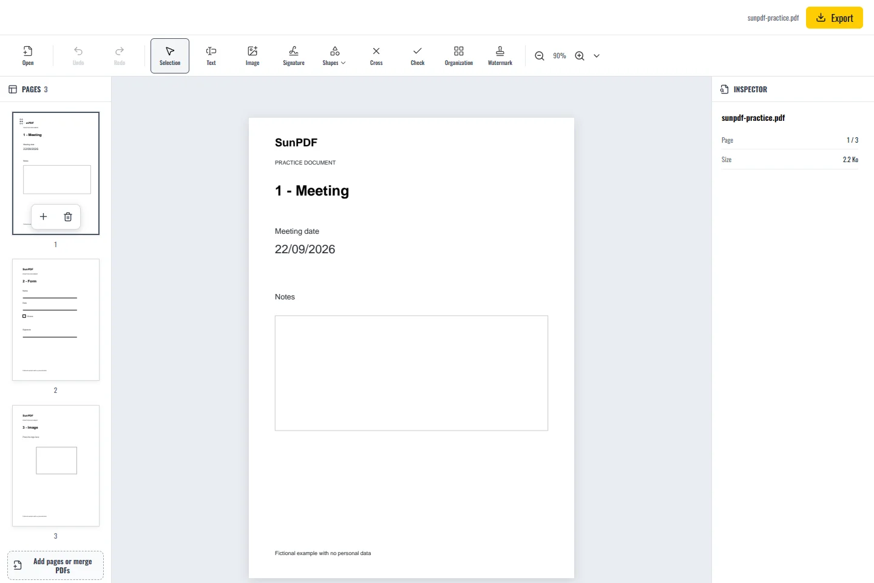This screenshot has width=874, height=583.
Task: Click the 'Meeting date' label
Action: tap(297, 231)
